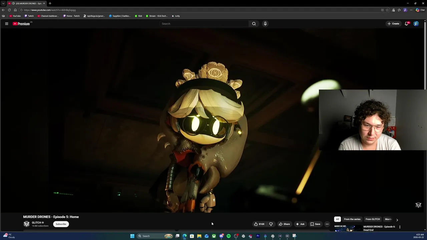This screenshot has height=240, width=427.
Task: Like the video with 816K likes
Action: [x=259, y=224]
